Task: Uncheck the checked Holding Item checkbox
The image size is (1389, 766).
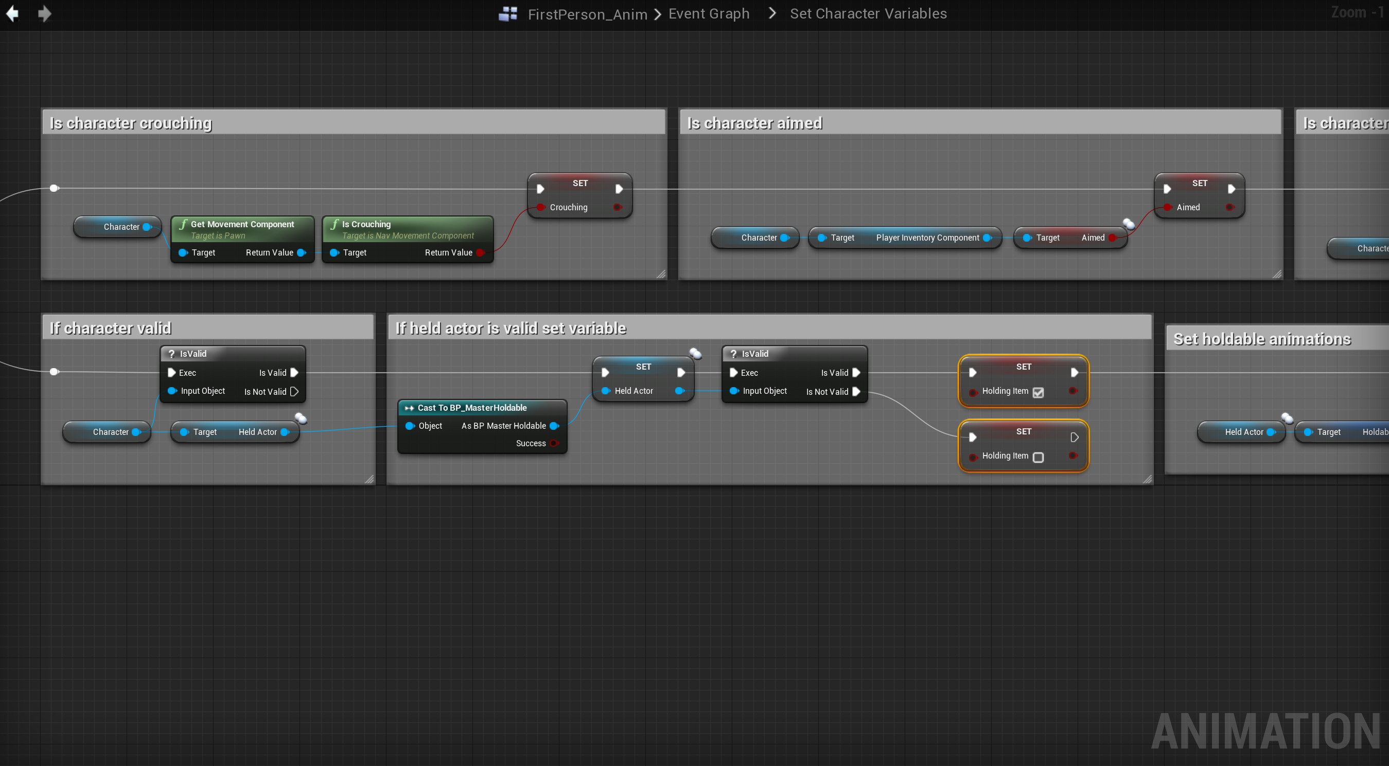Action: pyautogui.click(x=1038, y=393)
